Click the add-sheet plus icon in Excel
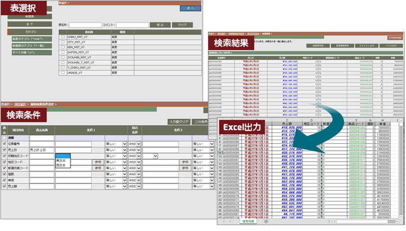This screenshot has width=406, height=231. [266, 221]
